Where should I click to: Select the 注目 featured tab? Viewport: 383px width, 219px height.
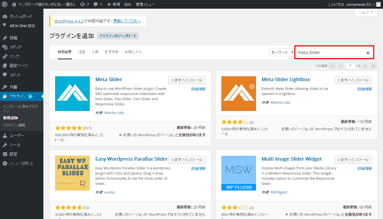[82, 52]
